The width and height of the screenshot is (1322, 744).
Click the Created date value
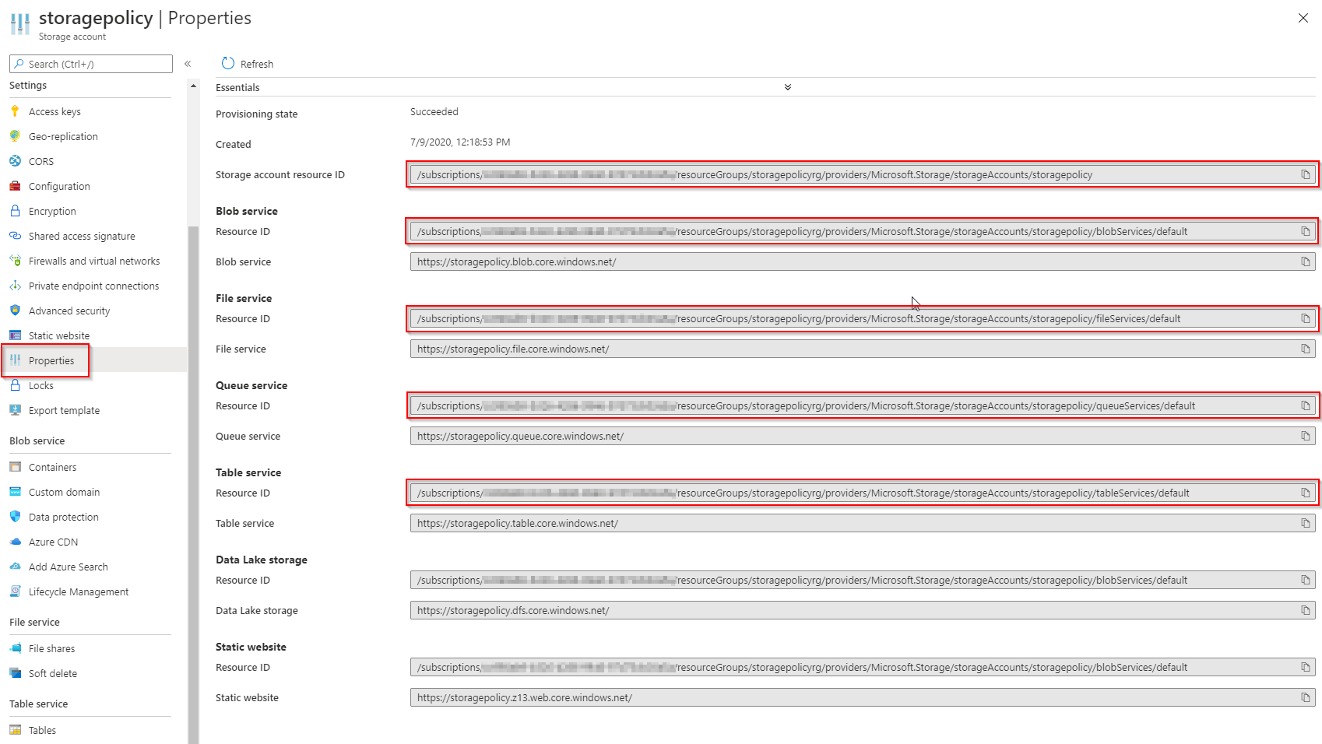(x=460, y=142)
